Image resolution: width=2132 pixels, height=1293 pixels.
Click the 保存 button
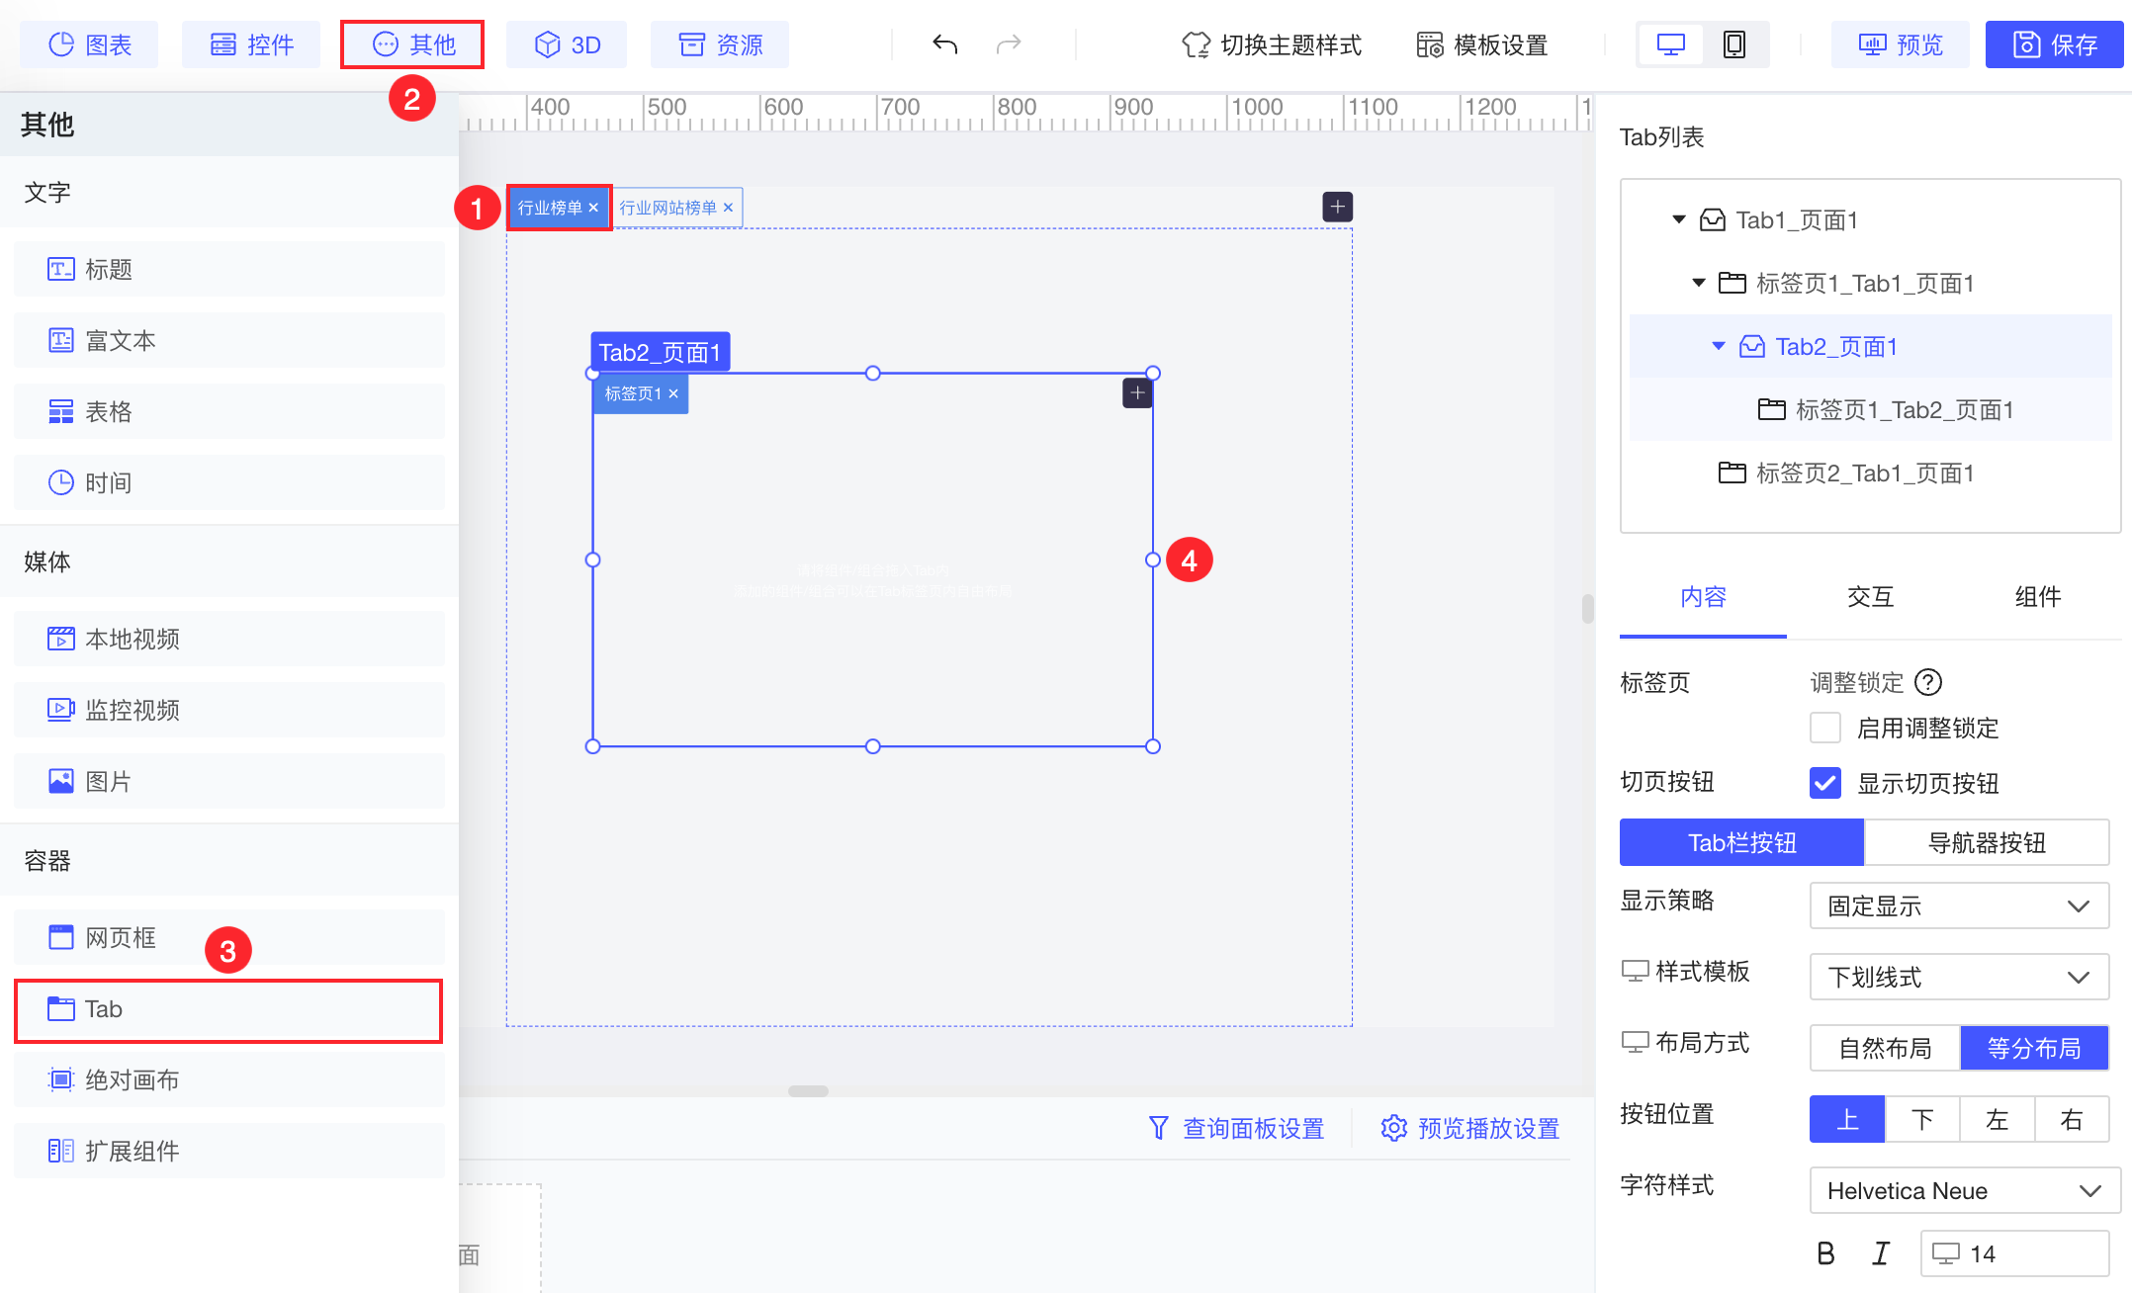[2054, 44]
